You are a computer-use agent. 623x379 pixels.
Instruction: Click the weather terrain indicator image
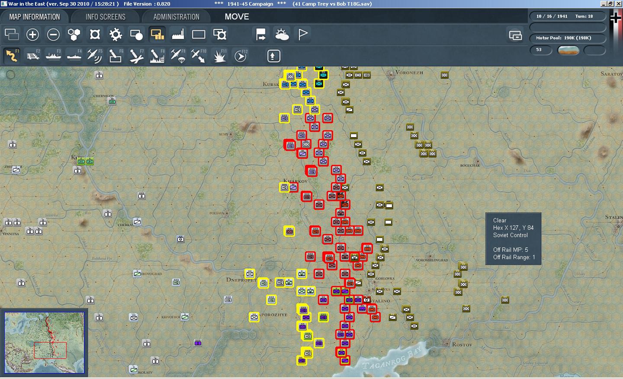coord(568,50)
